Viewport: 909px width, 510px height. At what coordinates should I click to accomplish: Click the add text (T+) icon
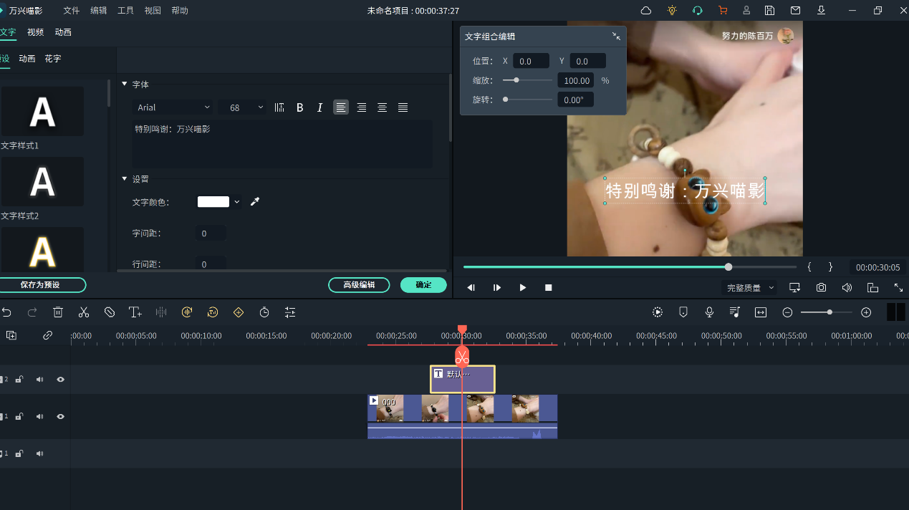coord(135,312)
